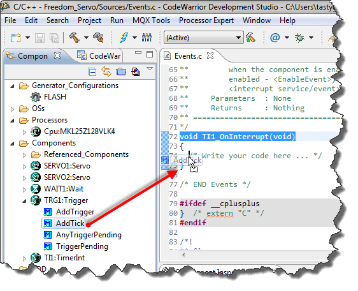Viewport: 358px width, 291px height.
Task: Open the New file dropdown arrow
Action: [x=27, y=38]
